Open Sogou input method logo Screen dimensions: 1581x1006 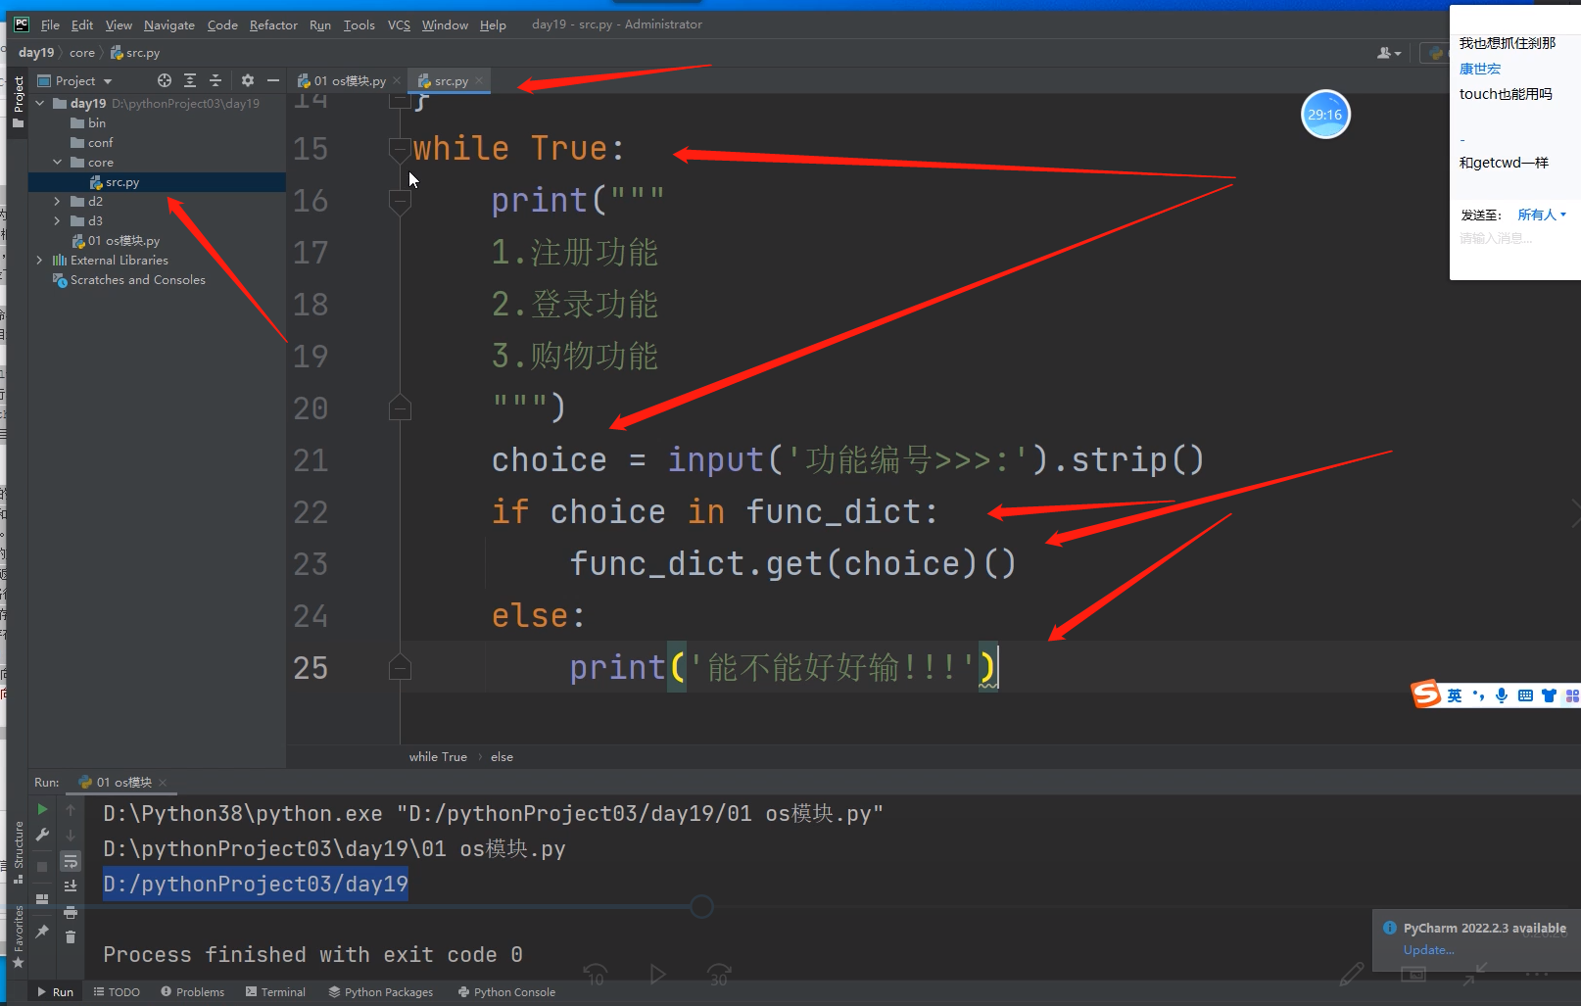1426,694
